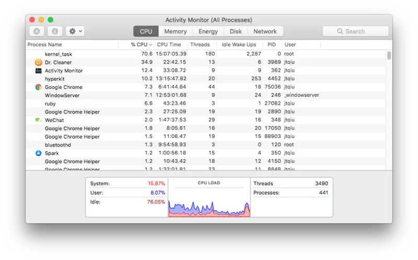The image size is (418, 260).
Task: Select the Dr. Cleaner process name
Action: click(x=59, y=62)
